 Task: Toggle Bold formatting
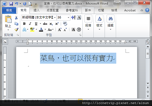click(x=24, y=24)
